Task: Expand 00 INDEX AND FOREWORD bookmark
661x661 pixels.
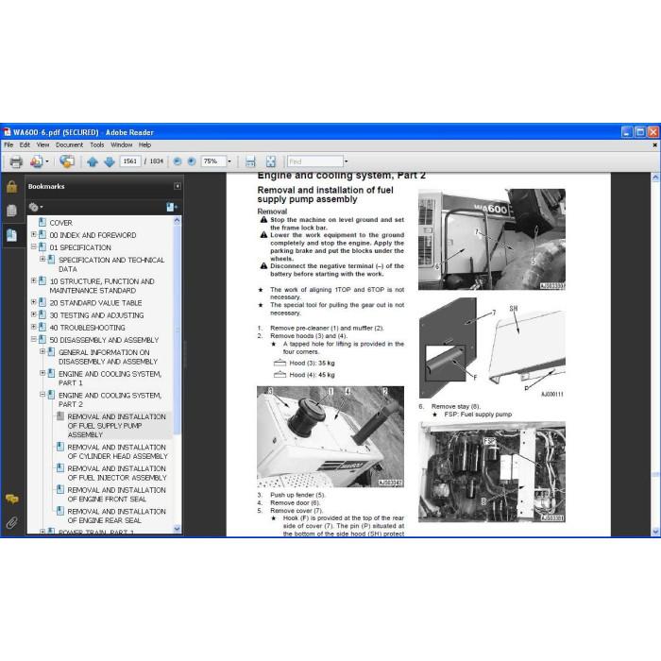Action: click(33, 234)
